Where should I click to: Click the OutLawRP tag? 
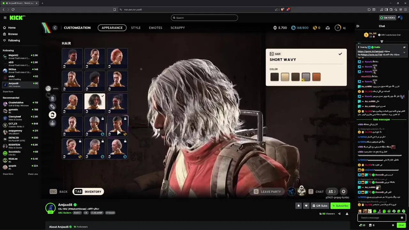[96, 213]
